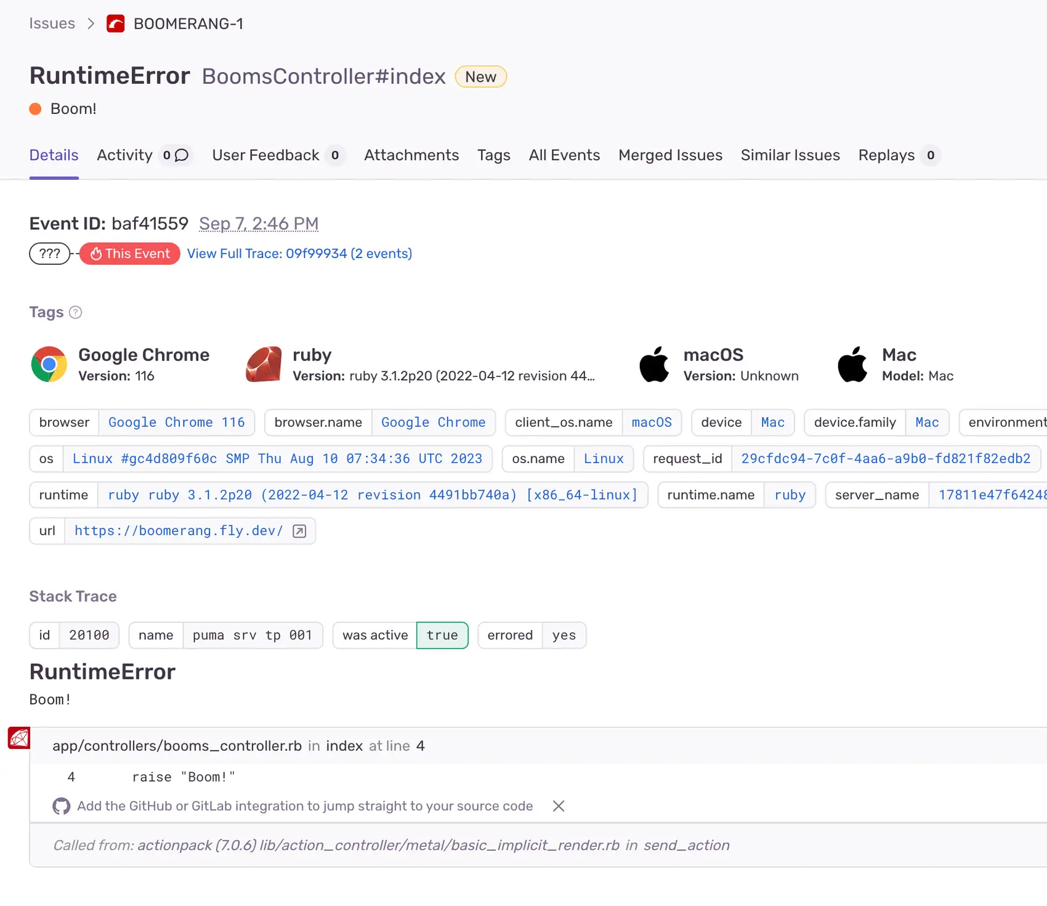1047x906 pixels.
Task: Dismiss the GitHub integration prompt
Action: point(559,806)
